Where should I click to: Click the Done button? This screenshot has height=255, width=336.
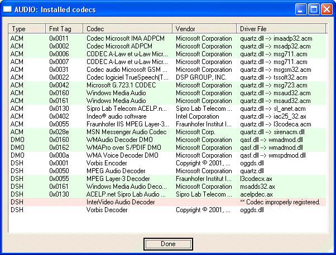click(x=168, y=244)
